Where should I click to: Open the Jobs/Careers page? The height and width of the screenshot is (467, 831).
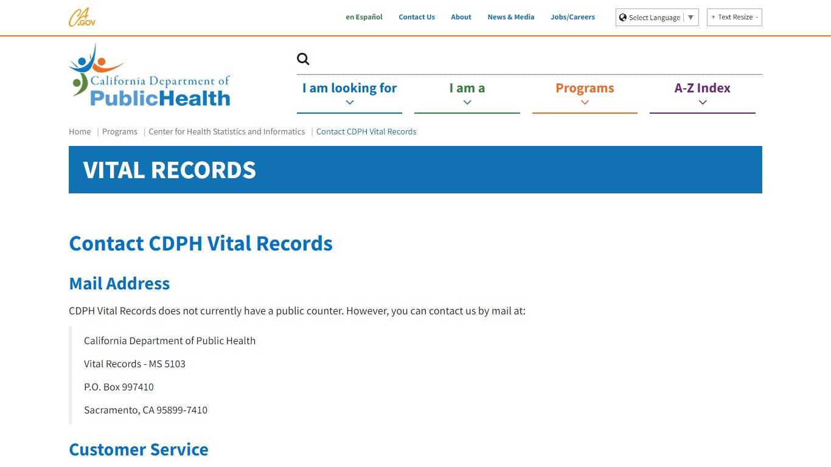tap(572, 17)
